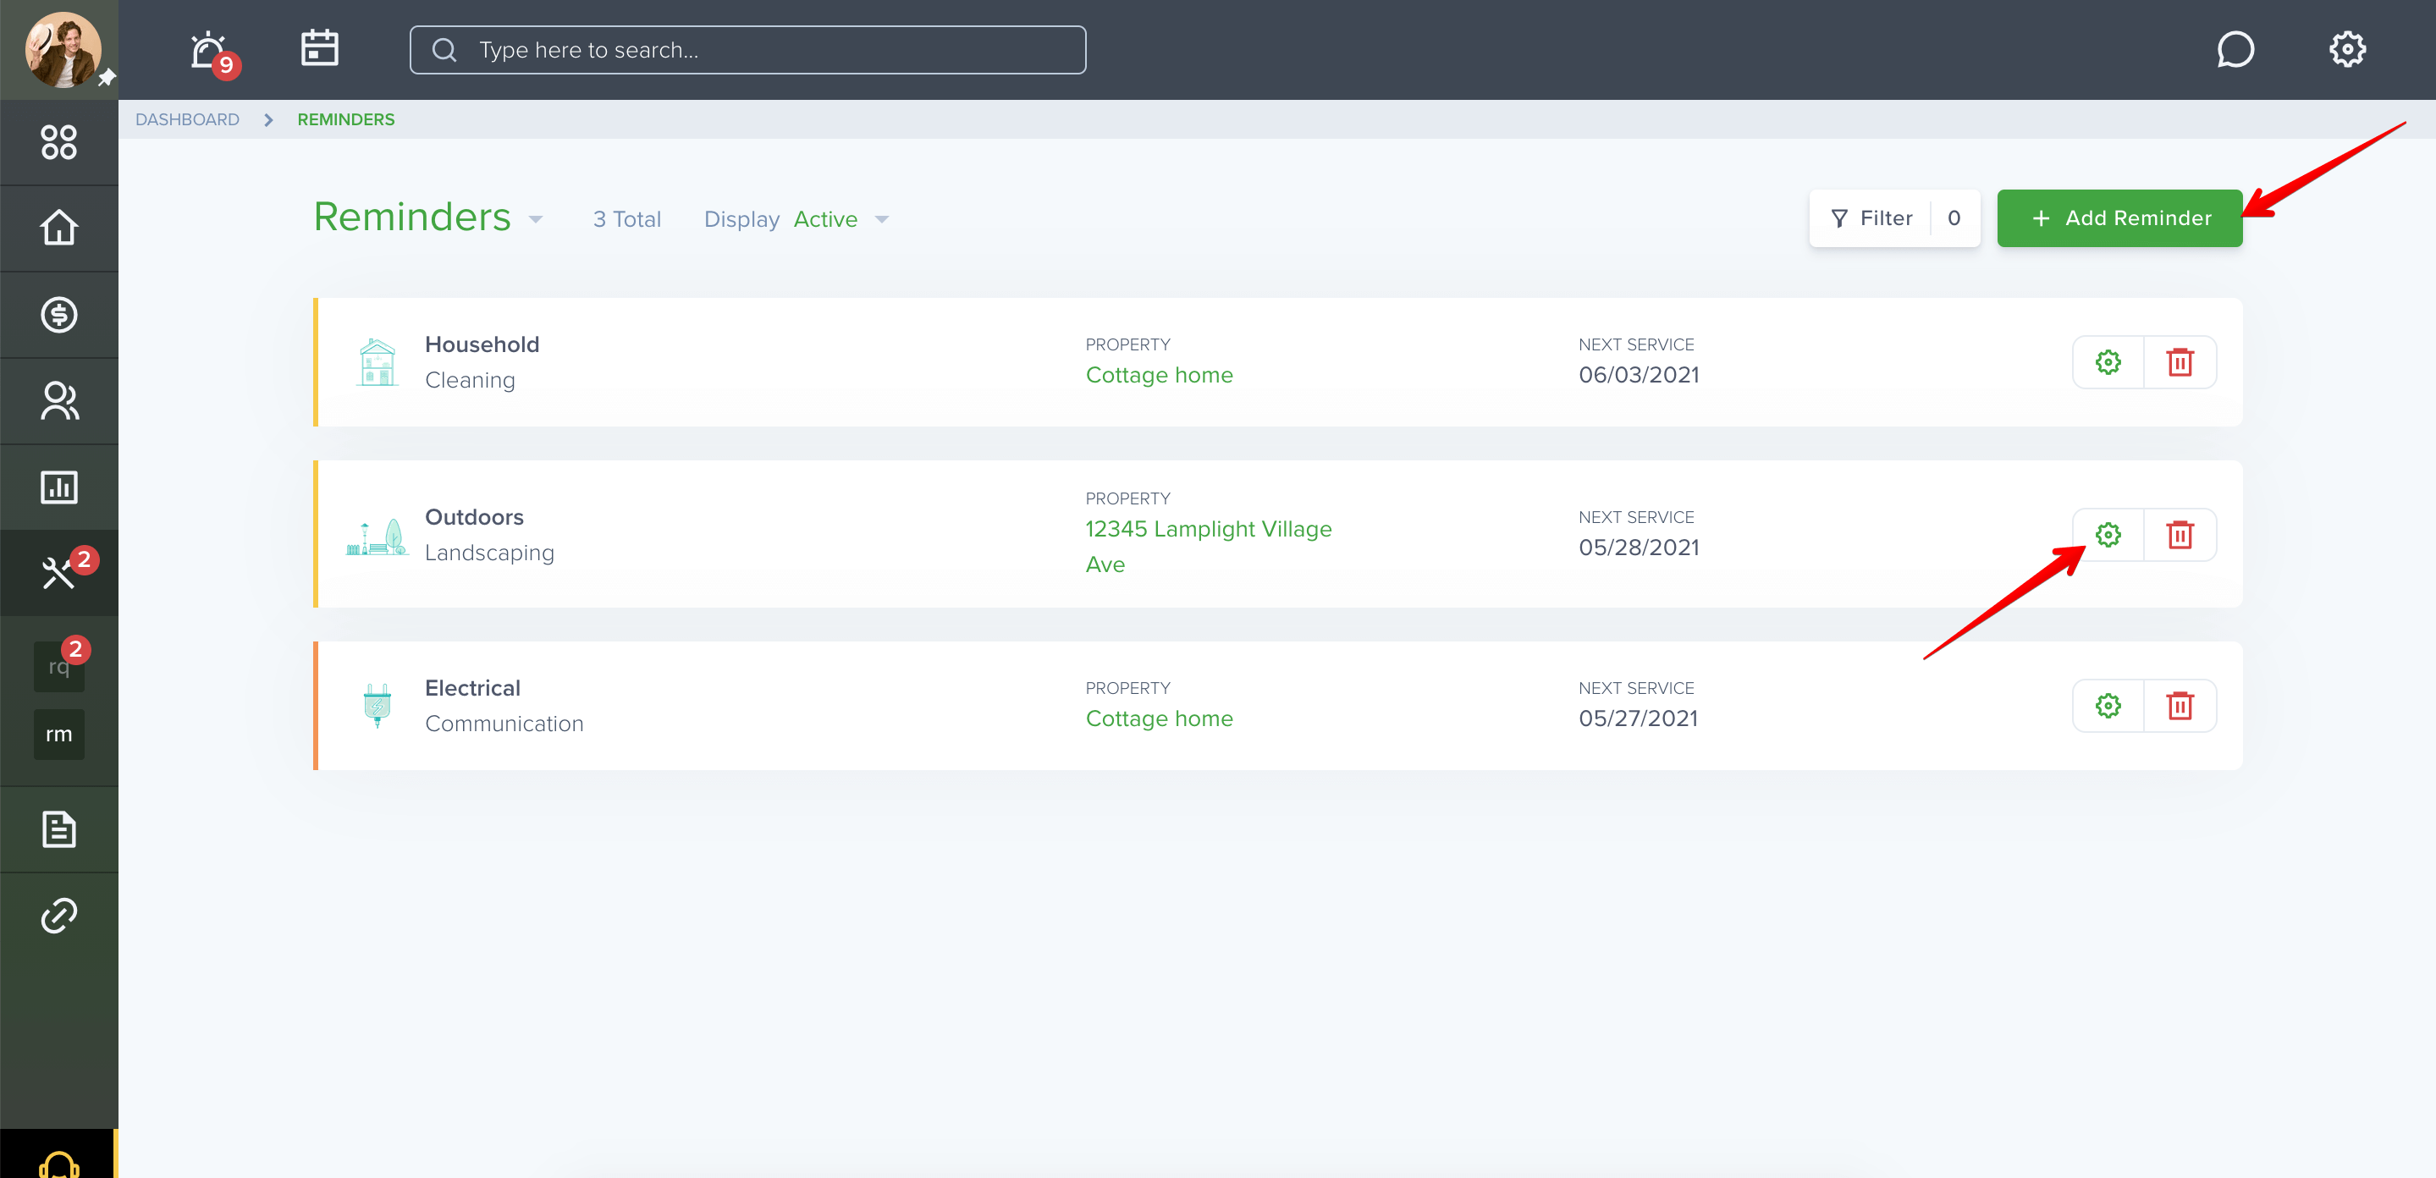Open settings gear for Electrical Communication reminder
This screenshot has width=2436, height=1178.
(x=2108, y=707)
